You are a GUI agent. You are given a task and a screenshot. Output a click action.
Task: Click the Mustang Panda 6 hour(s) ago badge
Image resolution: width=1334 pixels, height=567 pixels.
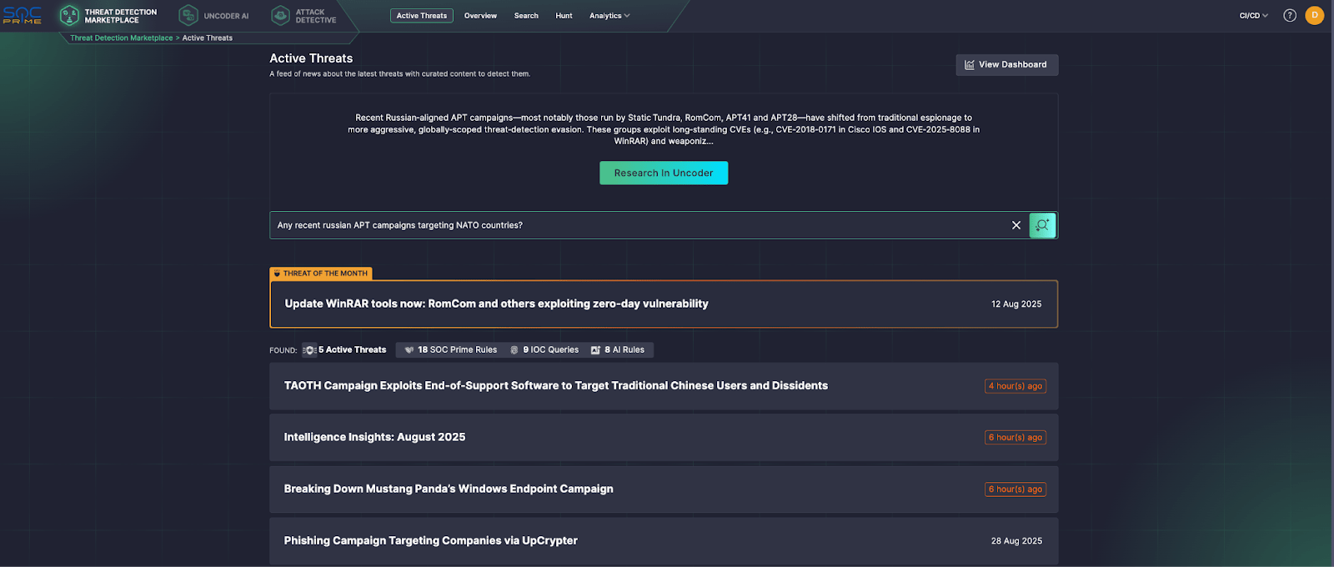click(x=1016, y=489)
